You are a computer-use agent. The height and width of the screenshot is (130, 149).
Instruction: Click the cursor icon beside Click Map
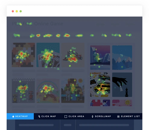[39, 116]
